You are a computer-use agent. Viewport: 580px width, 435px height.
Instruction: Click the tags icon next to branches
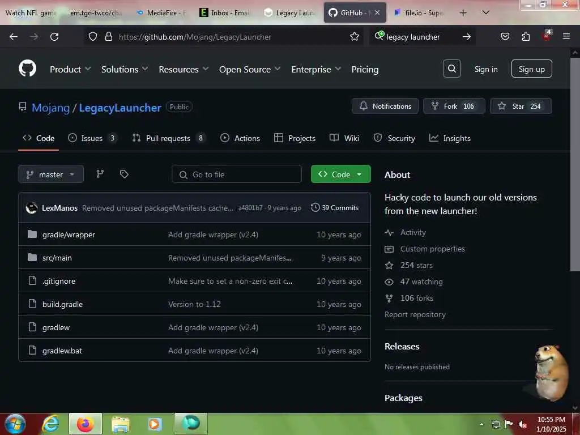point(124,174)
